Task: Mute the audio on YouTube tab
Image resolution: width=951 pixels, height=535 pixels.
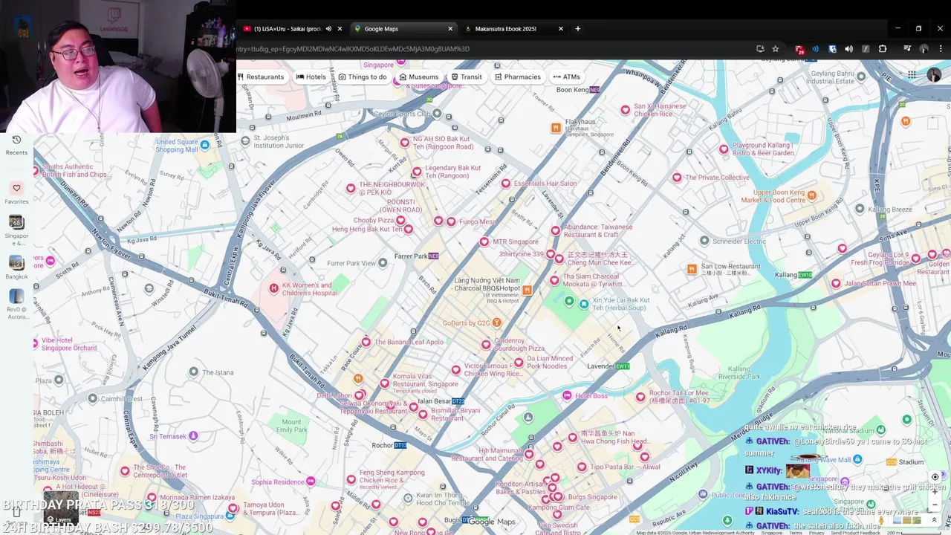Action: 328,29
